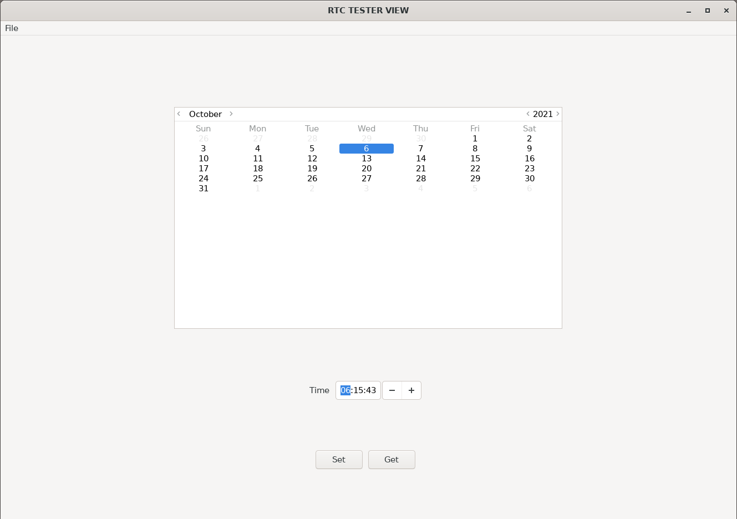
Task: Advance to next month after October
Action: (x=231, y=114)
